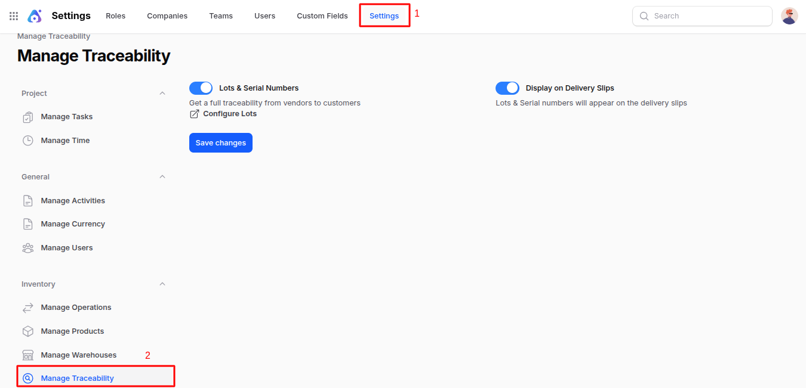The width and height of the screenshot is (806, 388).
Task: Click the Manage Time clock icon
Action: click(27, 141)
